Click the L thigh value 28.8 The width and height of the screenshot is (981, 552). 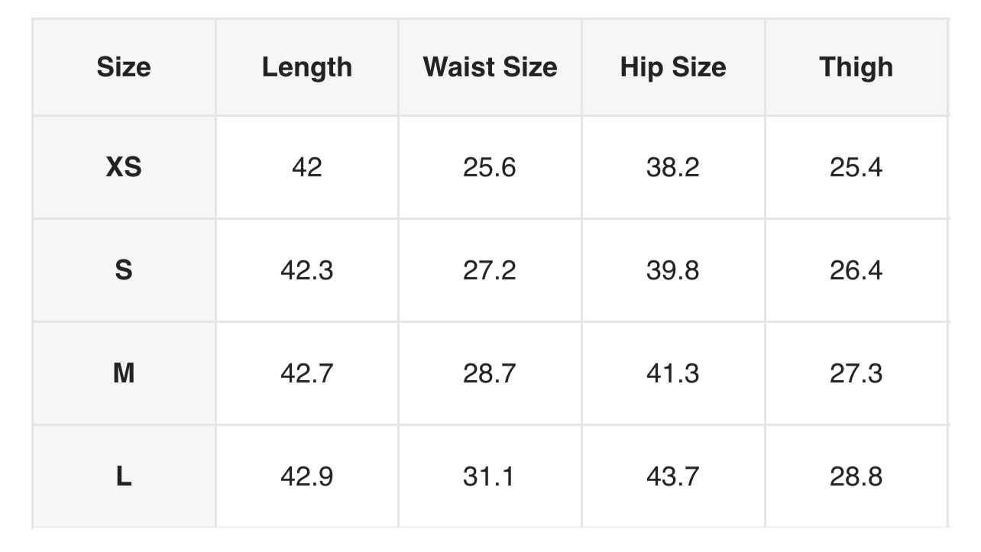point(856,476)
